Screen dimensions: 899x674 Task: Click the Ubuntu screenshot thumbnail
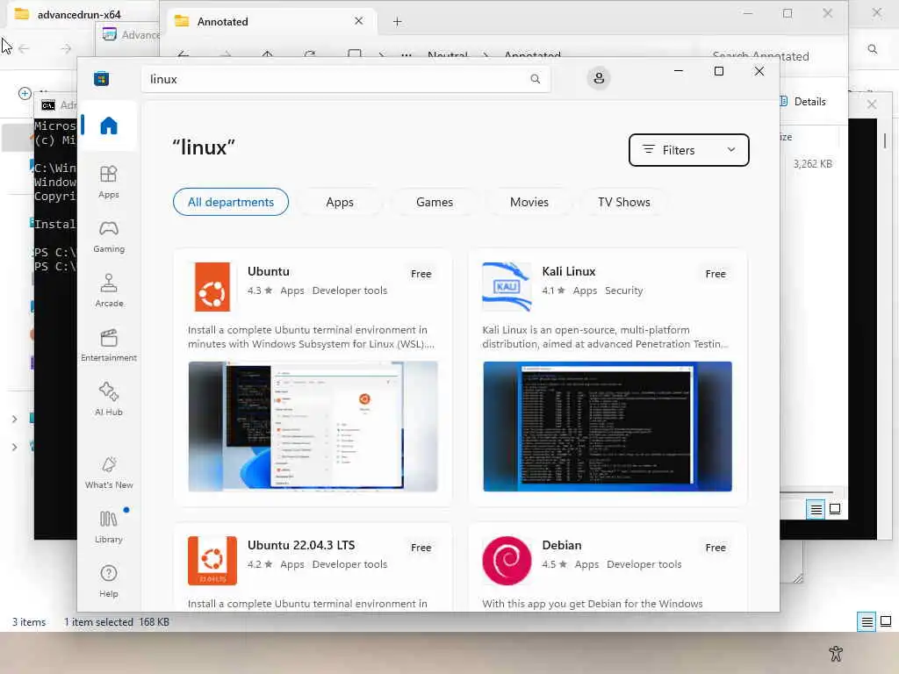pyautogui.click(x=313, y=426)
